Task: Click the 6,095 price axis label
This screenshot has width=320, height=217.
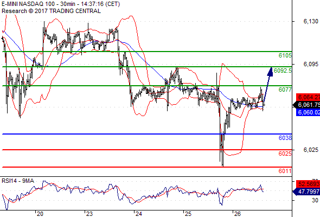Action: point(311,64)
